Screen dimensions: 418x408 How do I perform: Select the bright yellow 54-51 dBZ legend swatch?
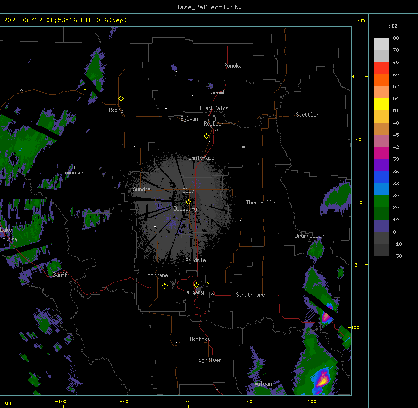pos(381,104)
